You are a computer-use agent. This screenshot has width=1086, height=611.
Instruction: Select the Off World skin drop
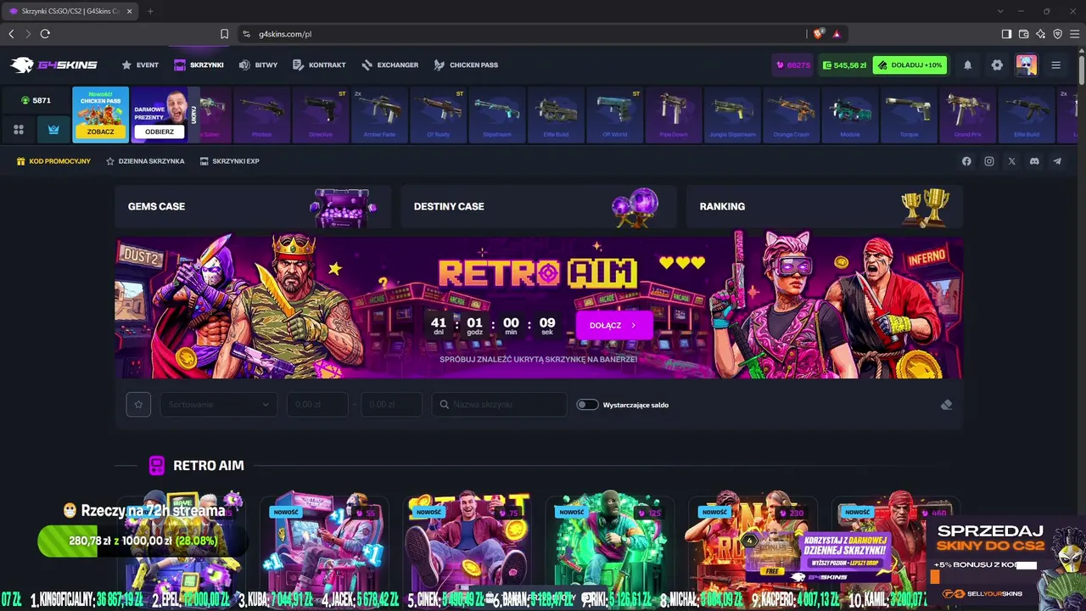click(614, 115)
